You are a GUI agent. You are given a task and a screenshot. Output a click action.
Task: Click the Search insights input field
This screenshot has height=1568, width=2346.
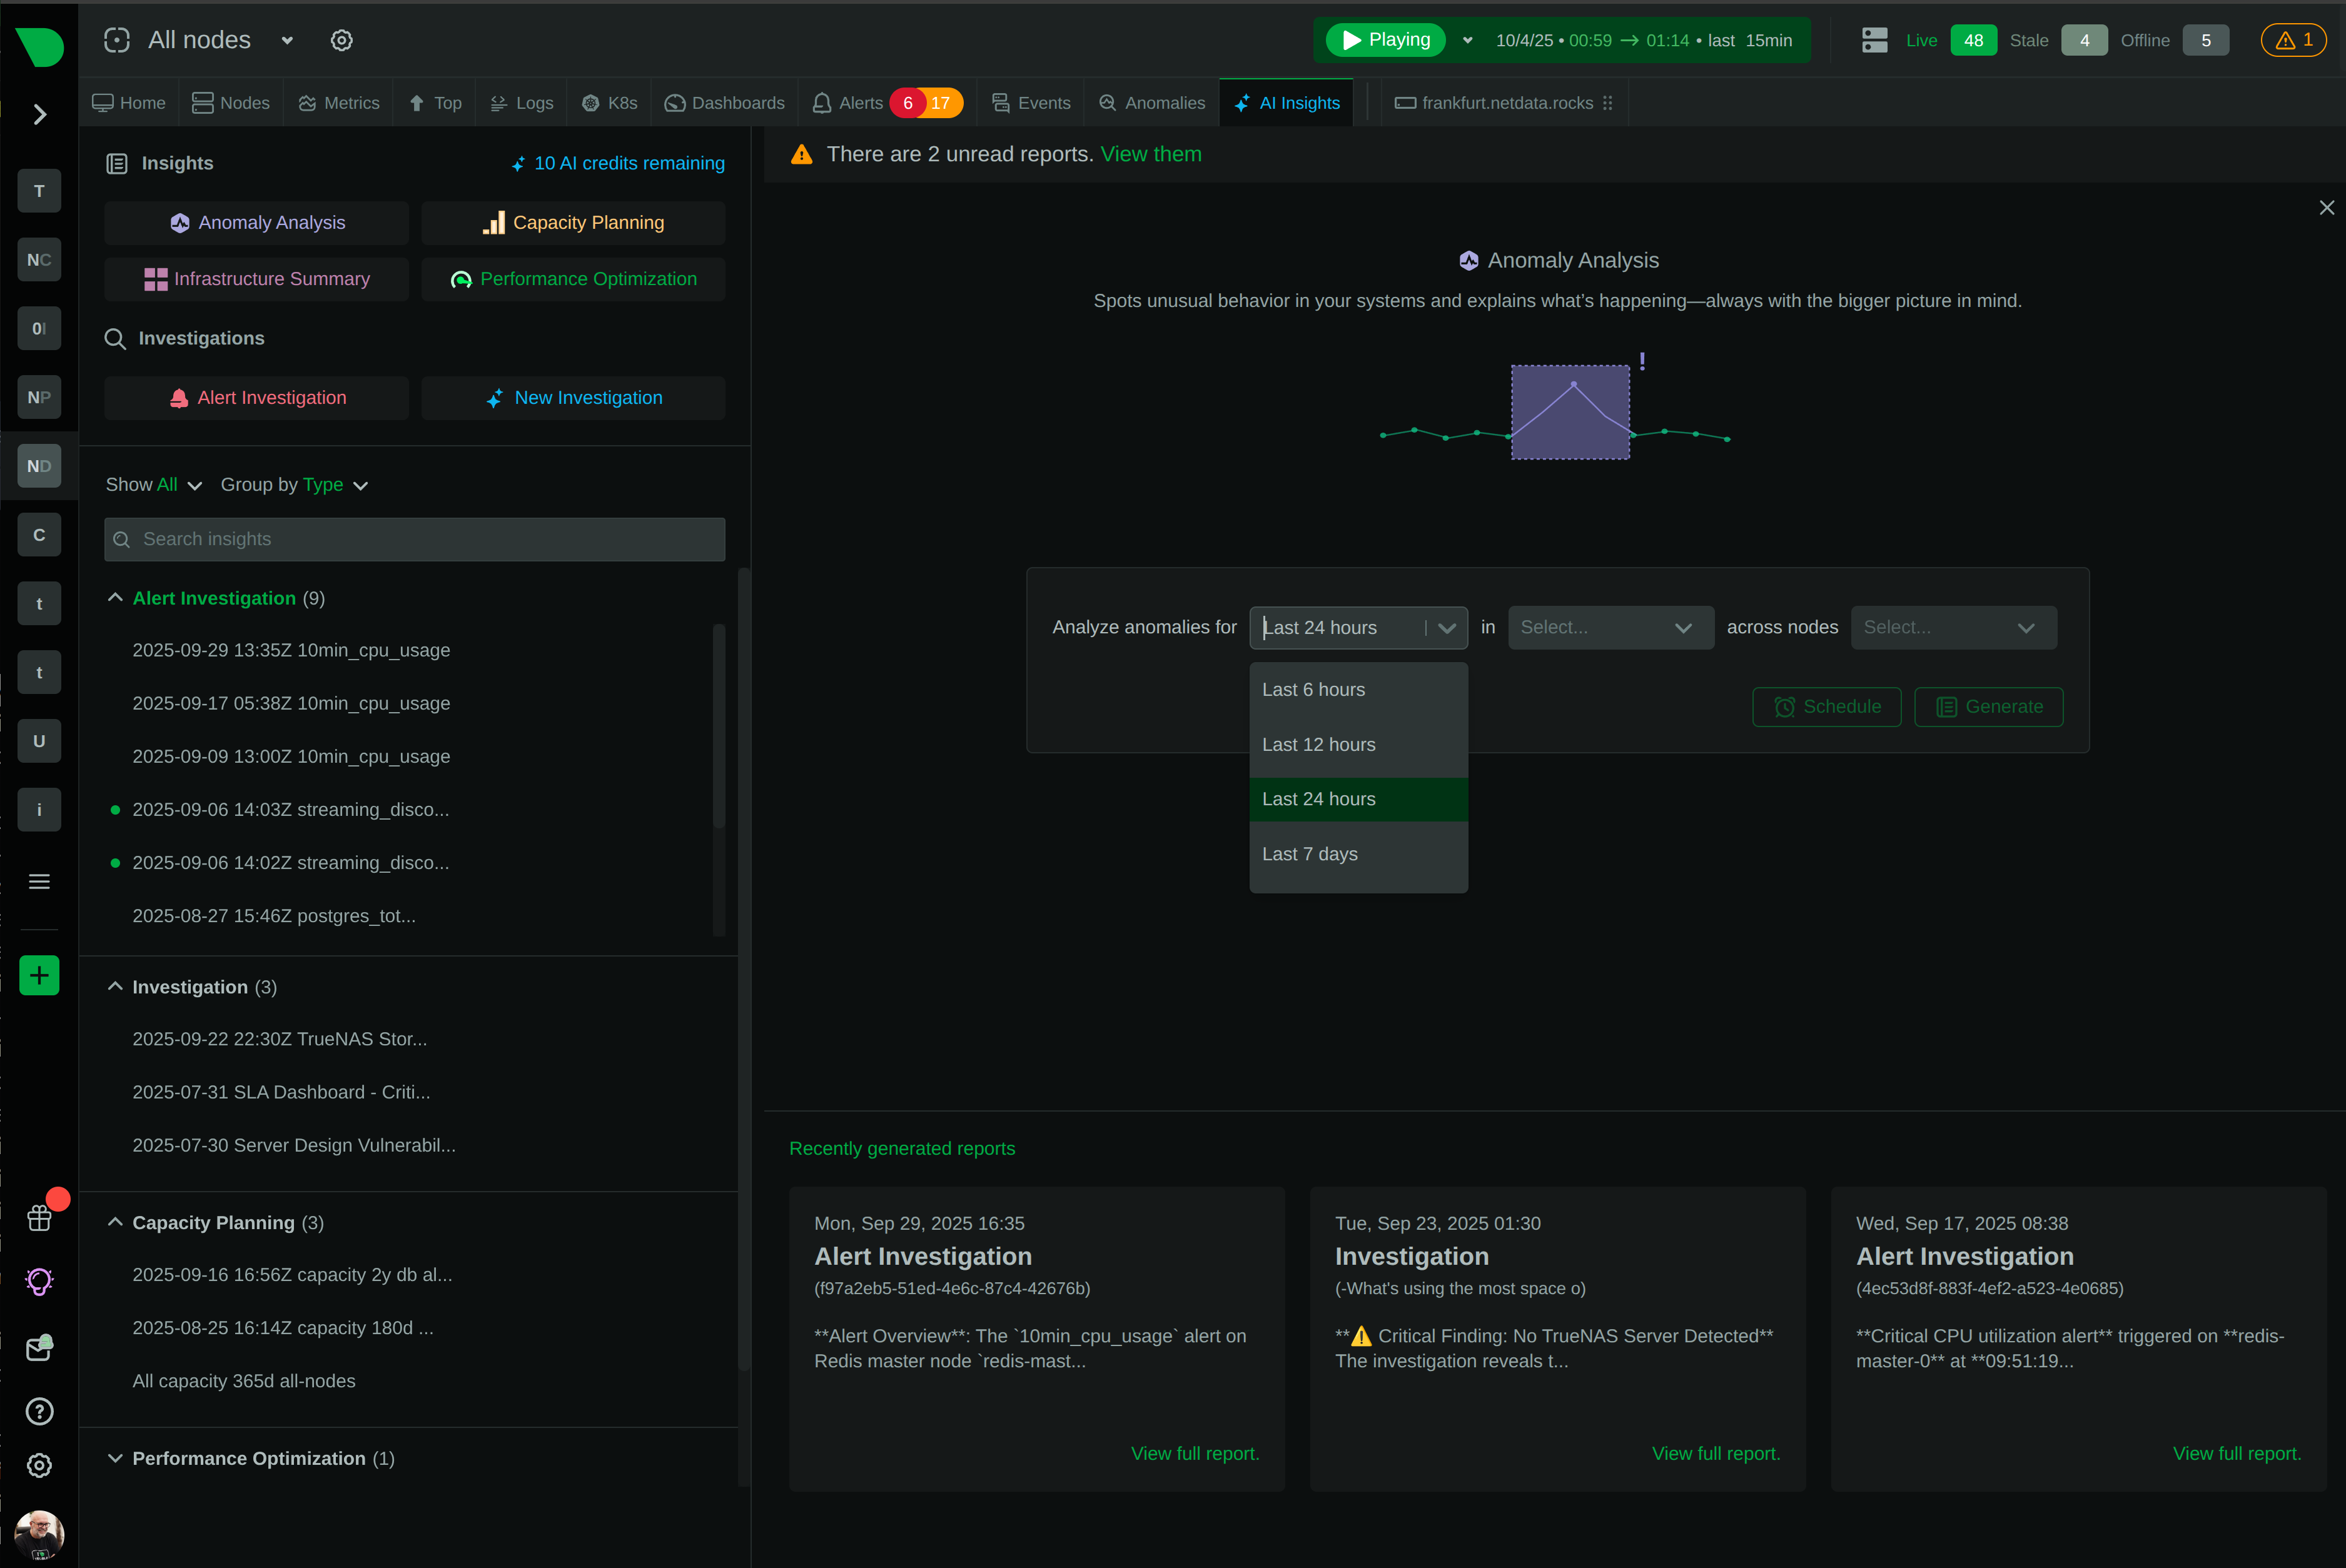tap(414, 539)
